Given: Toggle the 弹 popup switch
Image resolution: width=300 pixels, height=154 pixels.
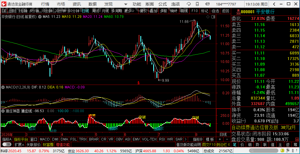Looking at the screenshot, I should tap(7, 144).
